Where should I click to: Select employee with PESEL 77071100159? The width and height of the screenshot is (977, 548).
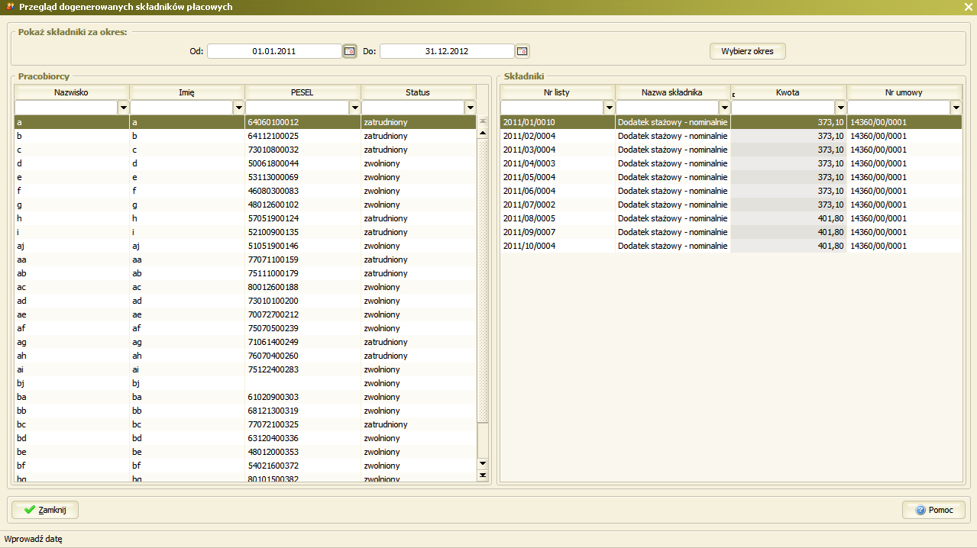point(245,259)
